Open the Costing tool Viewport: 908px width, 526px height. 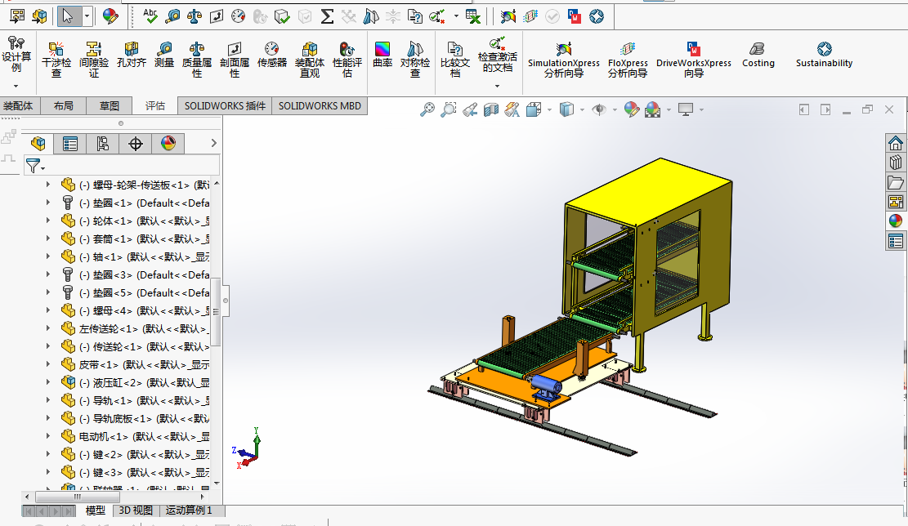pos(758,55)
